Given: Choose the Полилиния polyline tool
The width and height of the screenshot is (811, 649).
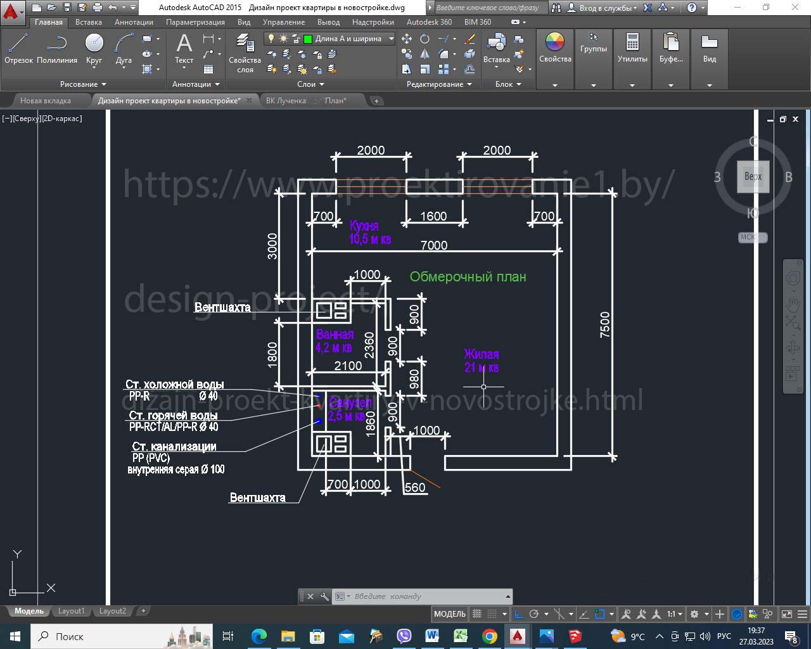Looking at the screenshot, I should click(x=57, y=48).
